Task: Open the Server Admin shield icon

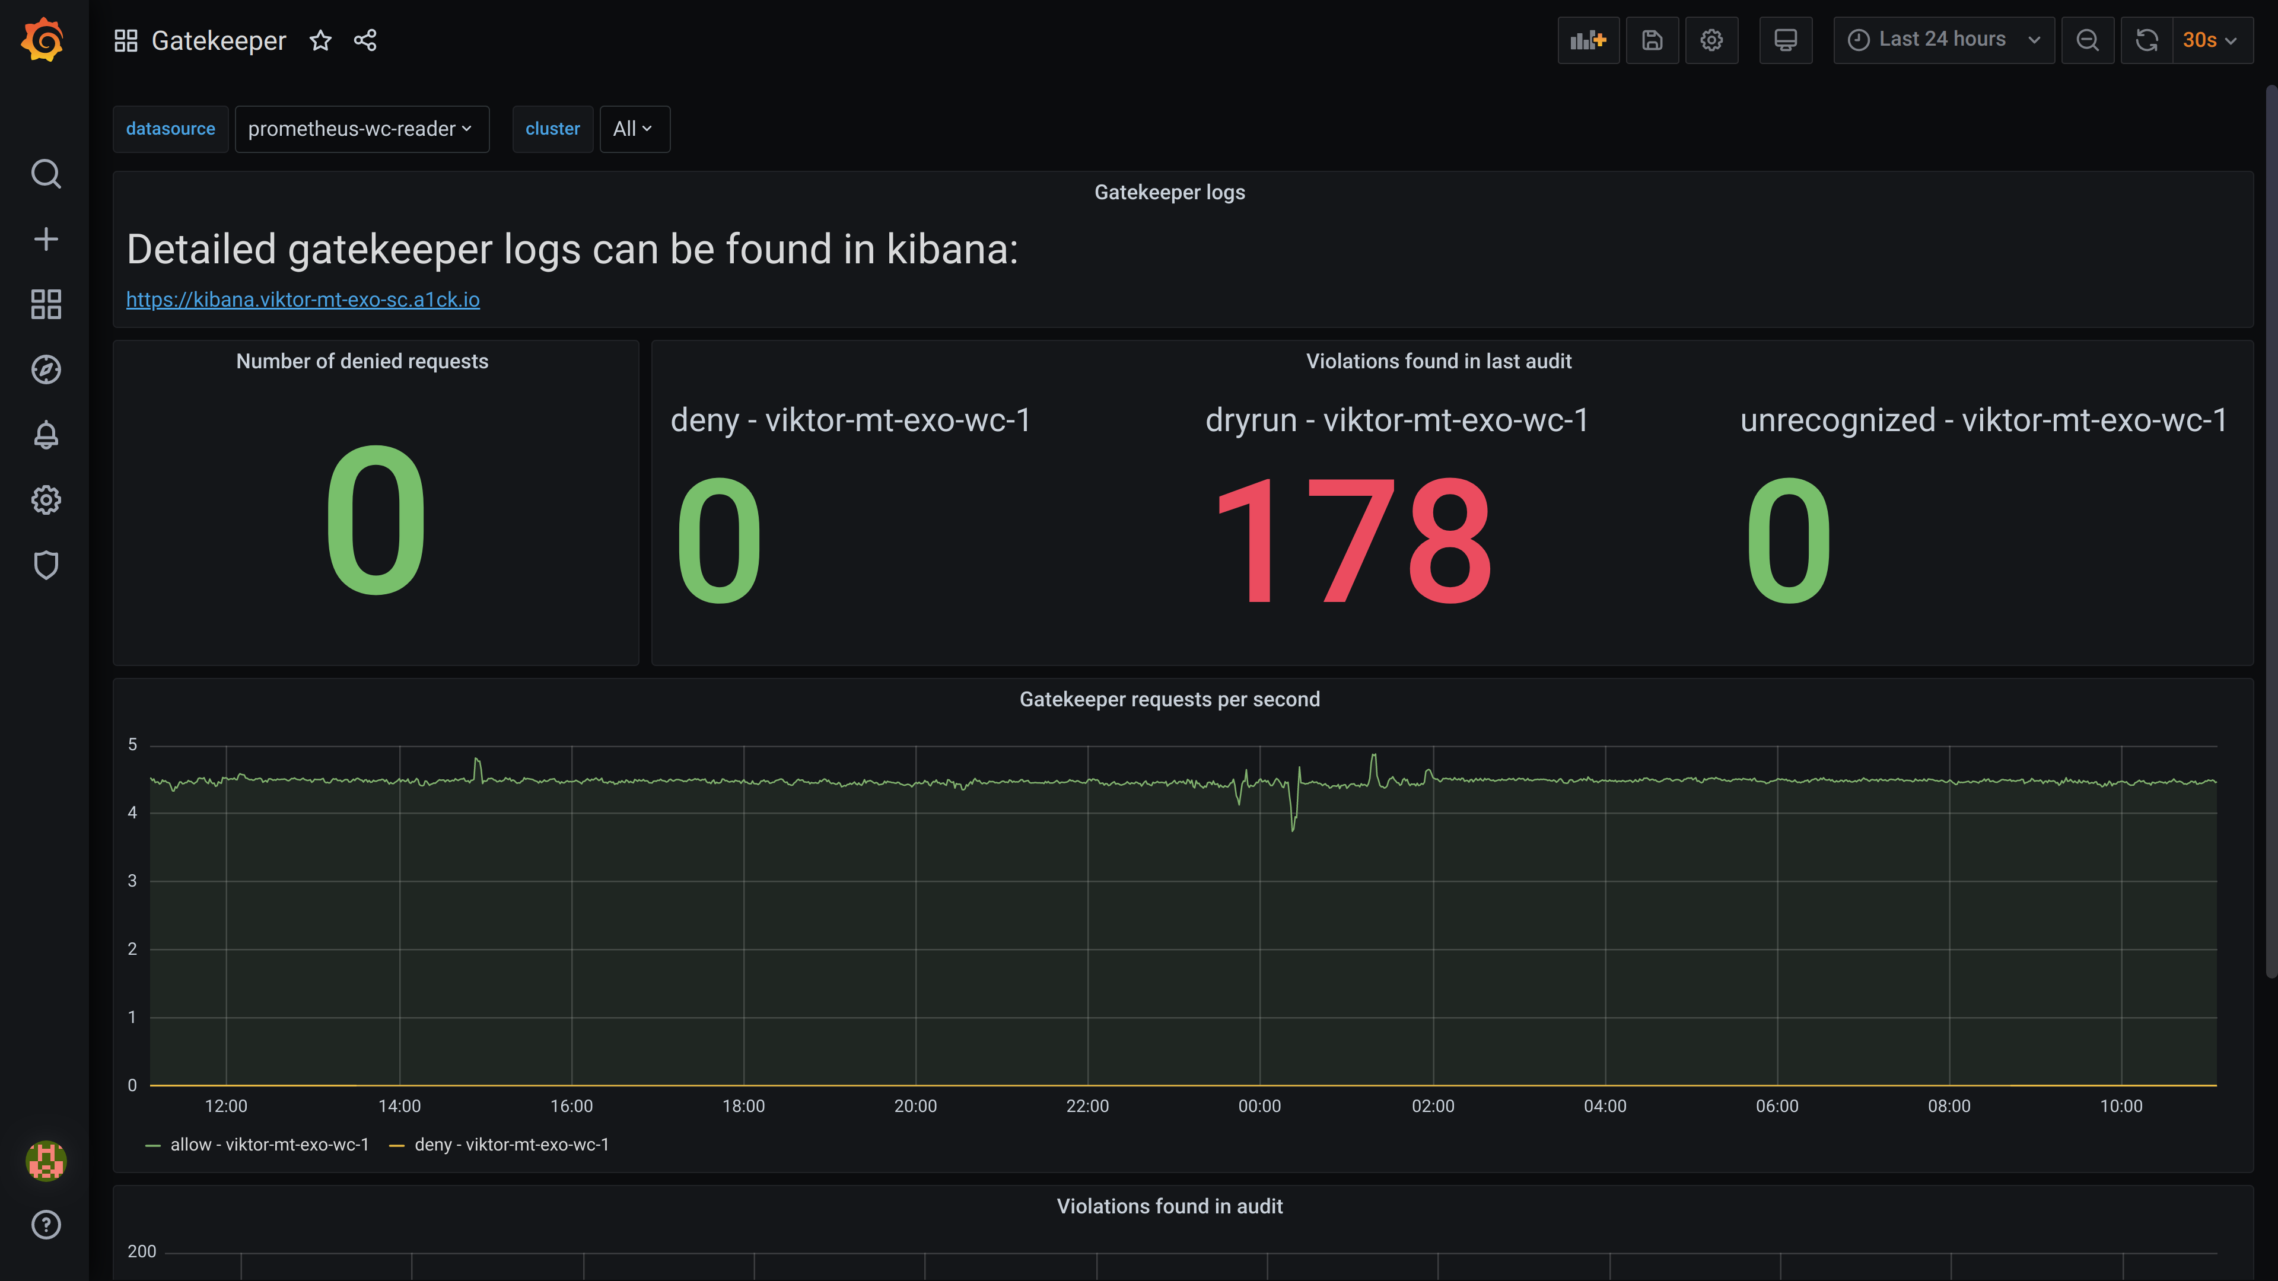Action: pyautogui.click(x=46, y=565)
